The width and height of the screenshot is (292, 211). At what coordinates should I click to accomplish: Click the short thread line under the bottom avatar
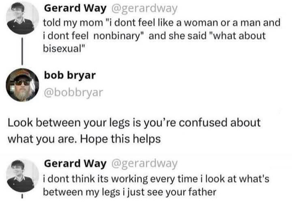pyautogui.click(x=22, y=198)
